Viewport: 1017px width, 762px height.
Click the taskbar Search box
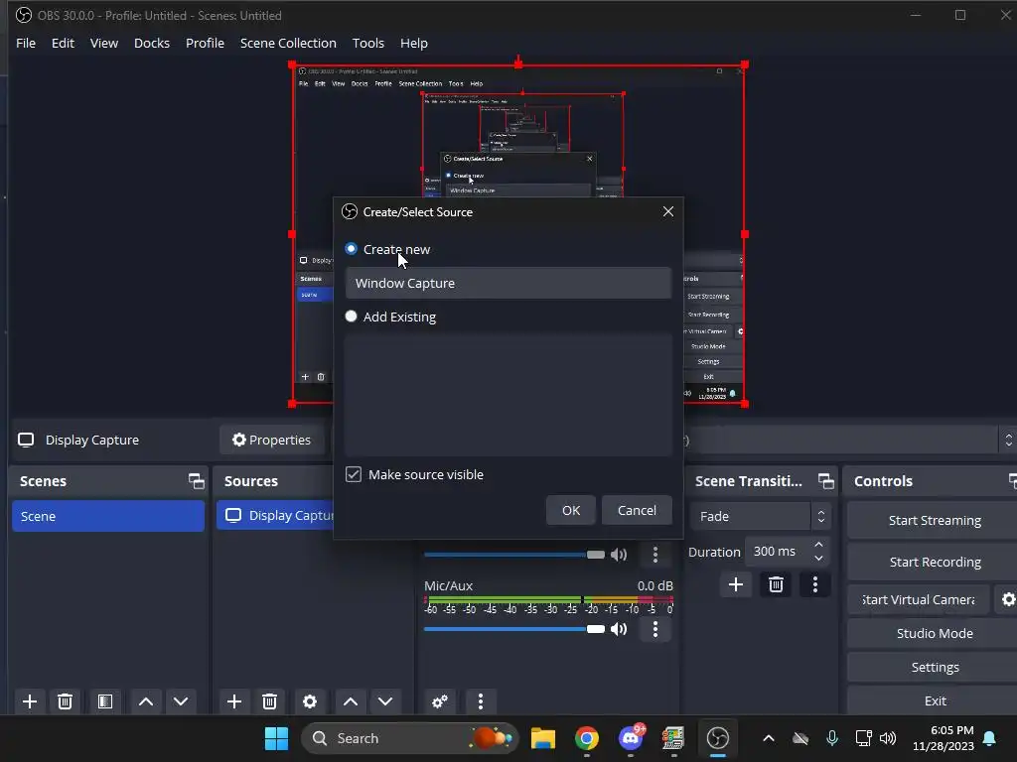pos(410,738)
